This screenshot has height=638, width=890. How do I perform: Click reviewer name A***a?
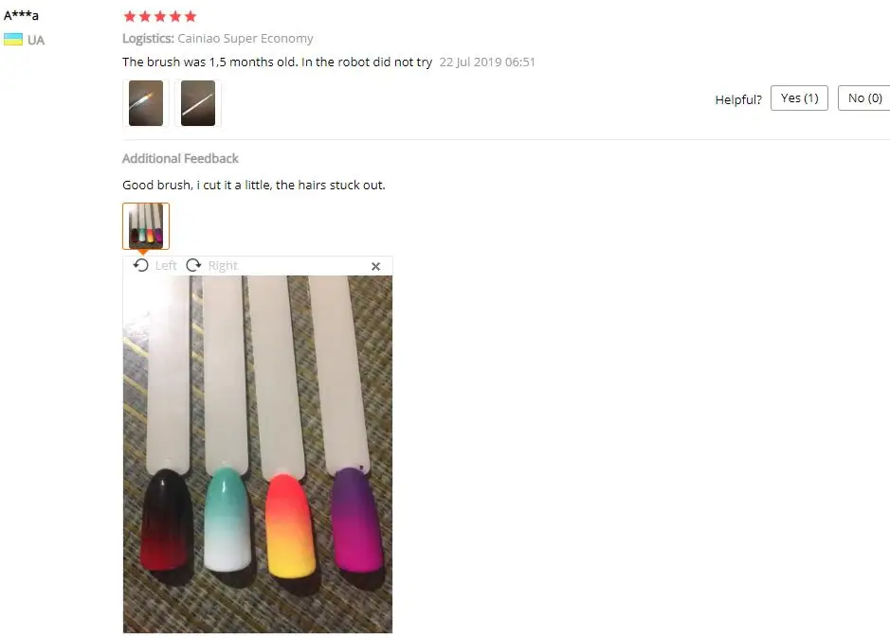[x=21, y=15]
